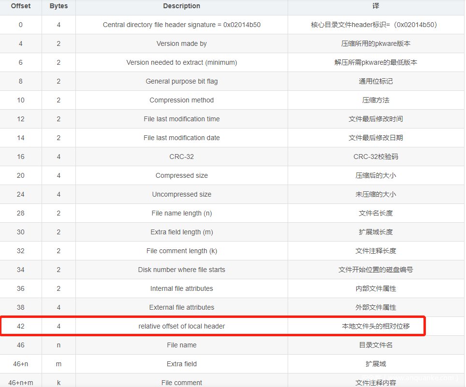Select the 'CRC-32校验码' translation cell
The height and width of the screenshot is (387, 466).
[x=376, y=157]
